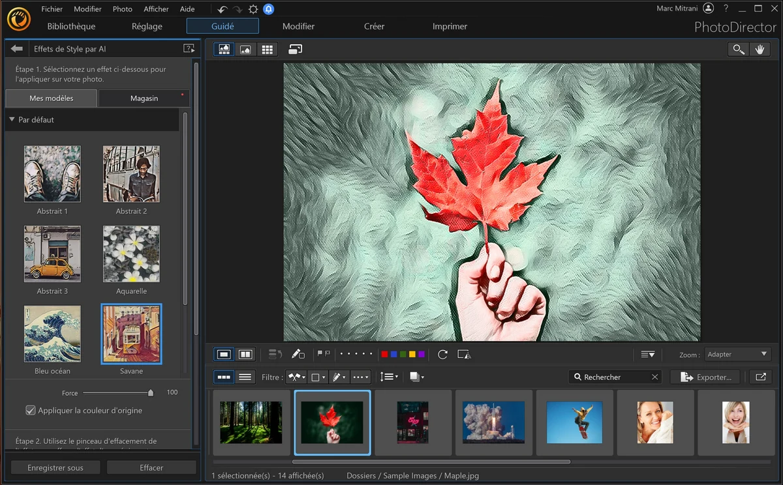Screen dimensions: 783x485
Task: Select the zoom magnifier tool
Action: pyautogui.click(x=739, y=50)
